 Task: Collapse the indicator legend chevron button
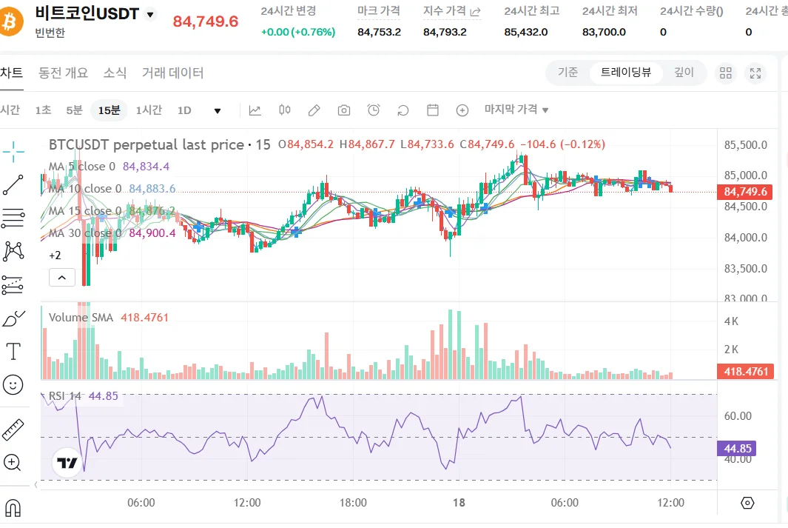point(61,278)
